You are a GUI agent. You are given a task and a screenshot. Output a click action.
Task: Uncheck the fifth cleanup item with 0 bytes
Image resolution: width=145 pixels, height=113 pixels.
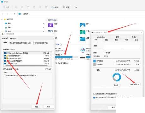coord(5,63)
